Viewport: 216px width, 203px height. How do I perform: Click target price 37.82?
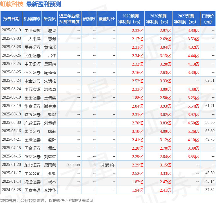tap(210, 190)
